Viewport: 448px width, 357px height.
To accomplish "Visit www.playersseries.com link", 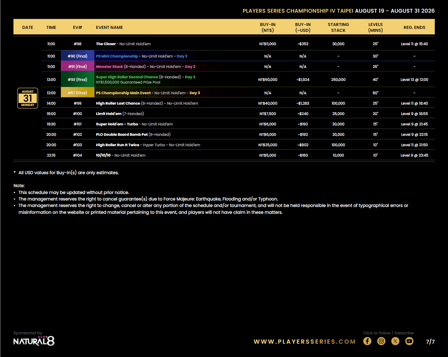I will pyautogui.click(x=305, y=342).
